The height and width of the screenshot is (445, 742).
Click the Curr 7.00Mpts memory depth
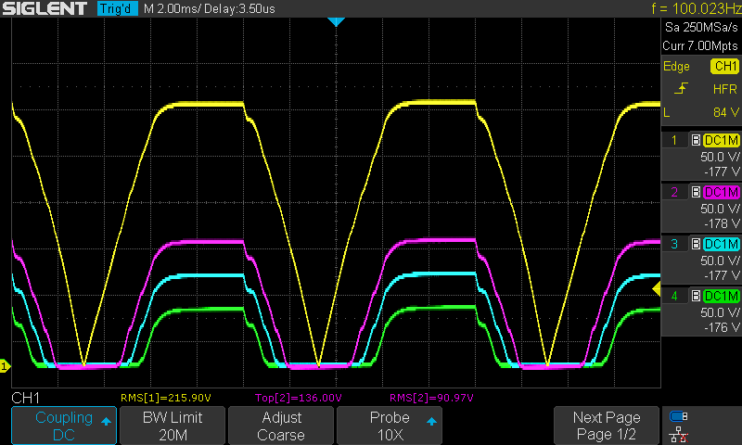point(700,45)
